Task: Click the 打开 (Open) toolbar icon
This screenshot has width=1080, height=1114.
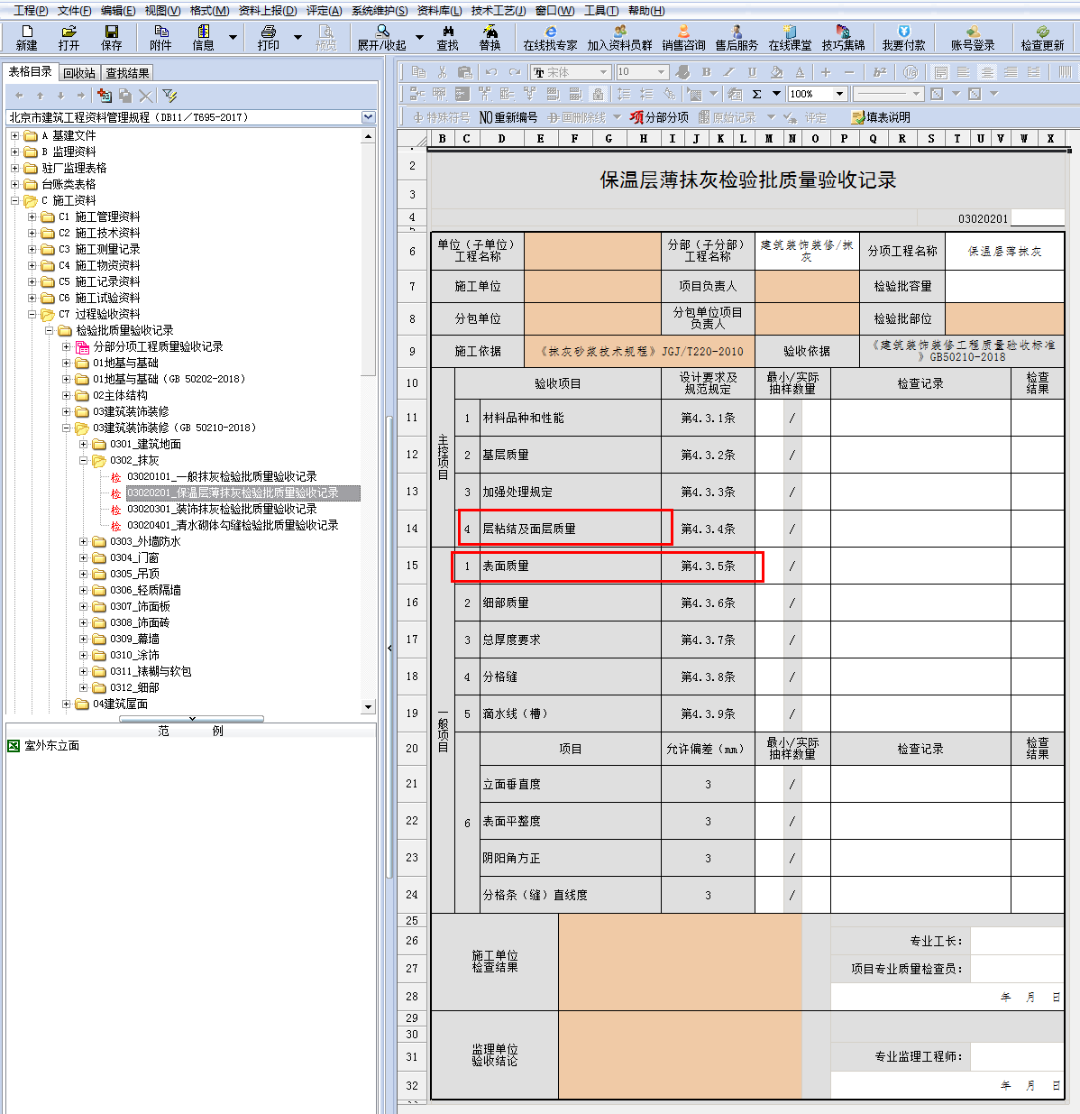Action: (69, 37)
